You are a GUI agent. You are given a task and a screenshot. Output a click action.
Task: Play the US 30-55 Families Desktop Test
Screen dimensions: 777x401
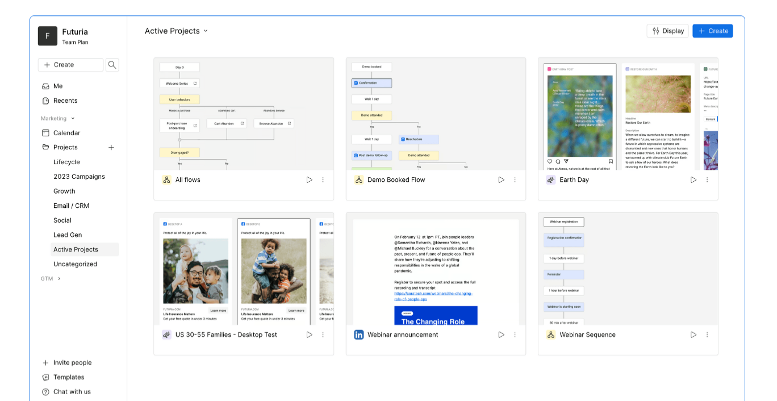click(310, 335)
